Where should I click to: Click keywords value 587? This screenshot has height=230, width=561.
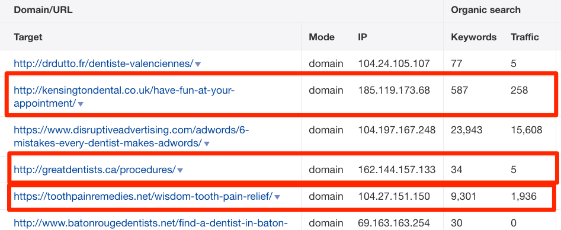pyautogui.click(x=459, y=90)
